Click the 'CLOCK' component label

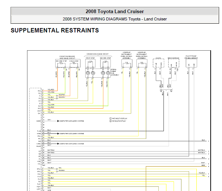pyautogui.click(x=158, y=58)
